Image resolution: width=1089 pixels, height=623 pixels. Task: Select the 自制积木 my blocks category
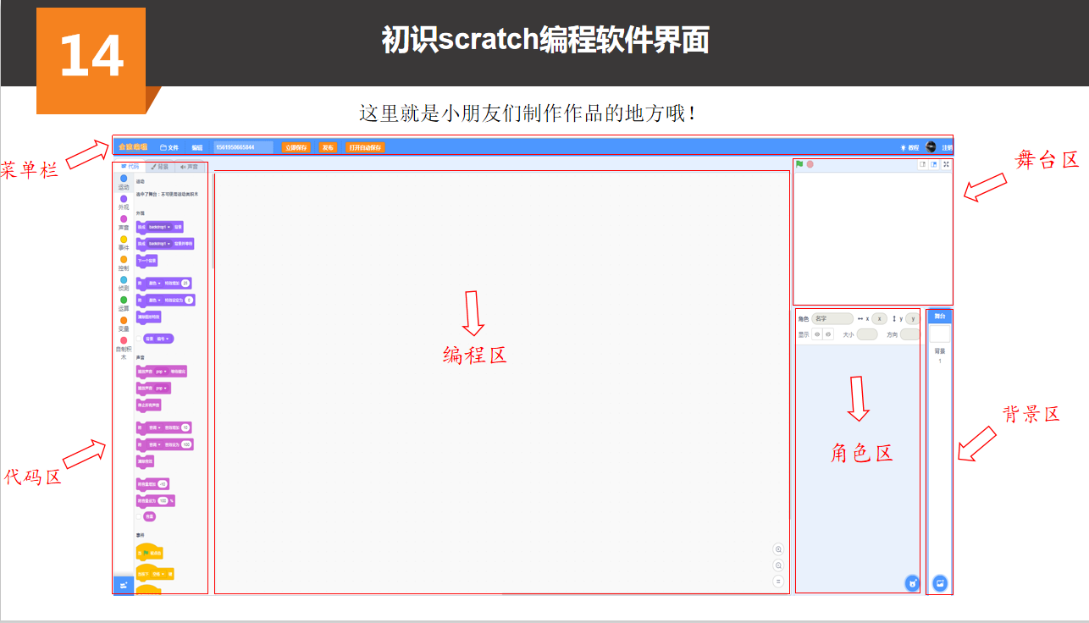tap(124, 348)
